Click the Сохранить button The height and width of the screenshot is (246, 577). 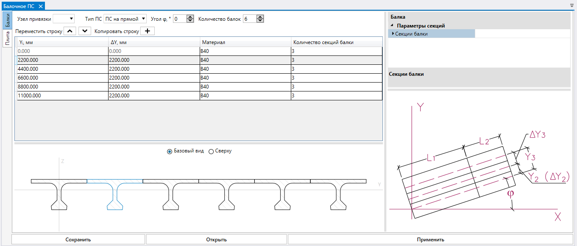(x=78, y=240)
